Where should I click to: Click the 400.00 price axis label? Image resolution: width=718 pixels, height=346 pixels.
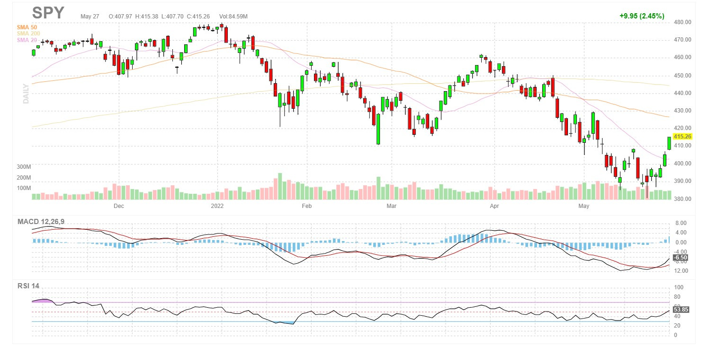(x=682, y=164)
